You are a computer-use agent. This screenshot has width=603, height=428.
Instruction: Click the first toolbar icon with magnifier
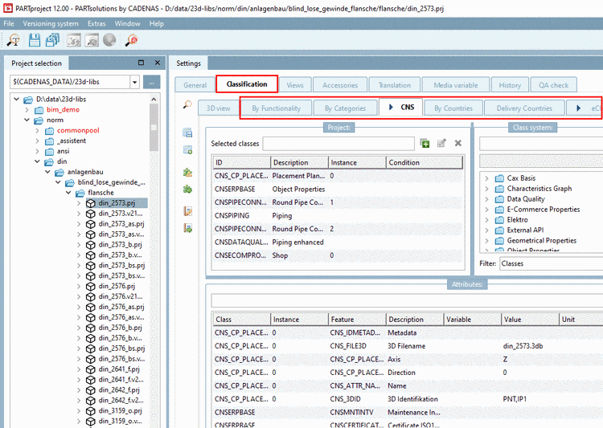[x=14, y=39]
